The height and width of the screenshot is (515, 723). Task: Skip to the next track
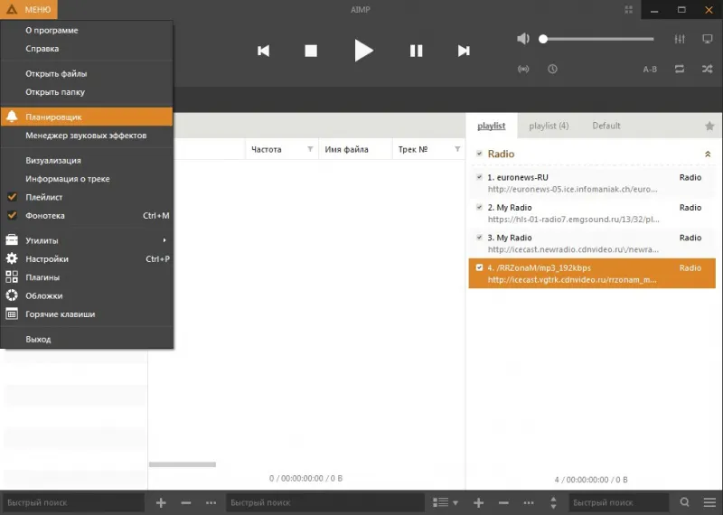click(x=464, y=51)
